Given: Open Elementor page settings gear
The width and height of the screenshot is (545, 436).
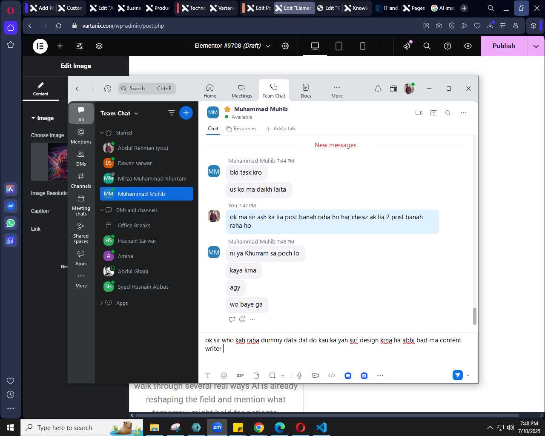Looking at the screenshot, I should tap(285, 46).
